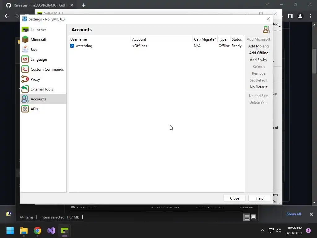Screen dimensions: 317x238
Task: Open notification center badge
Action: [308, 231]
